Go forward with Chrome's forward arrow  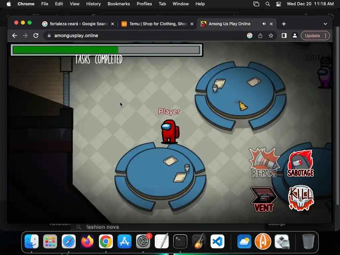pyautogui.click(x=25, y=36)
